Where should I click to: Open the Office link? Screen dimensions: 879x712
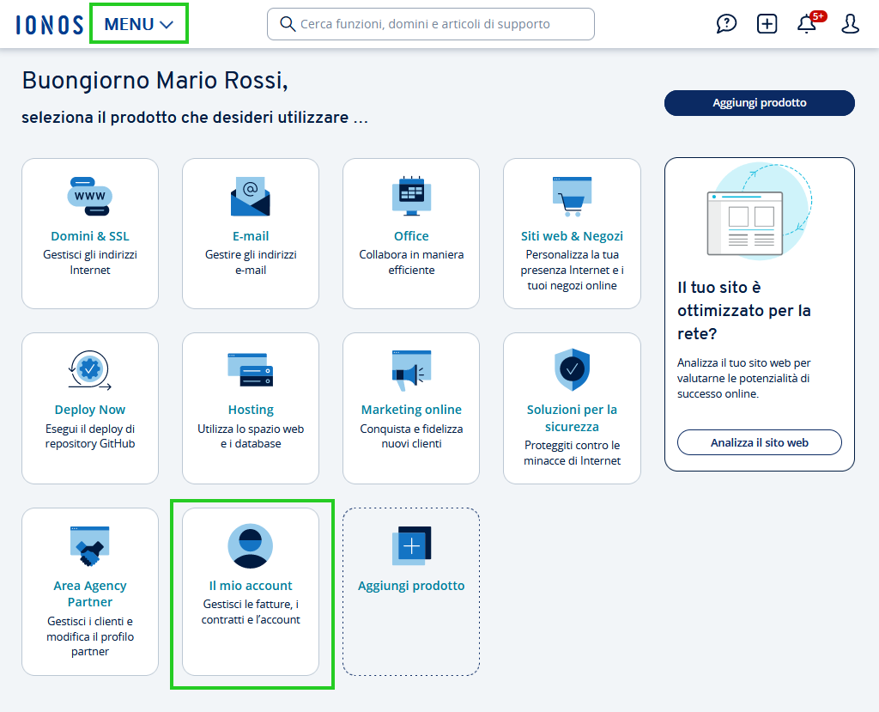pos(411,236)
